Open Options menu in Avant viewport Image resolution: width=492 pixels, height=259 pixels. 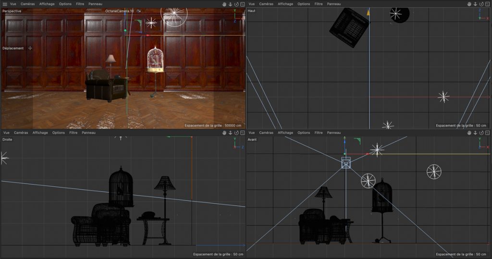304,133
